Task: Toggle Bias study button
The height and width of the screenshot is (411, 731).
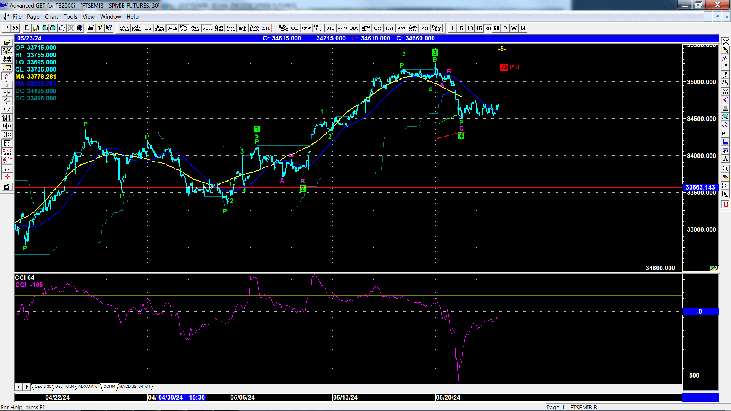Action: click(148, 28)
